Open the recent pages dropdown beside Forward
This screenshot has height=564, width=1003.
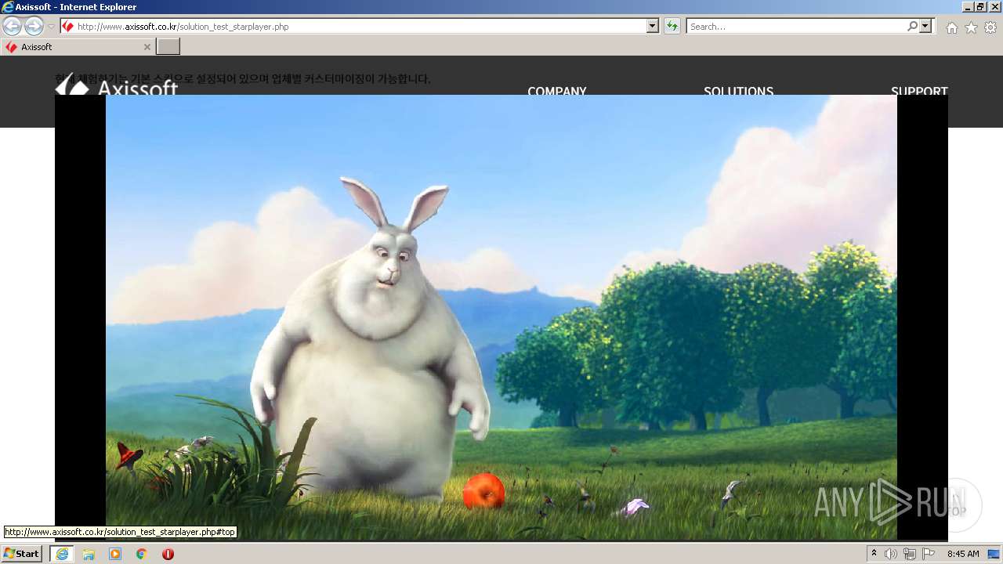tap(51, 27)
